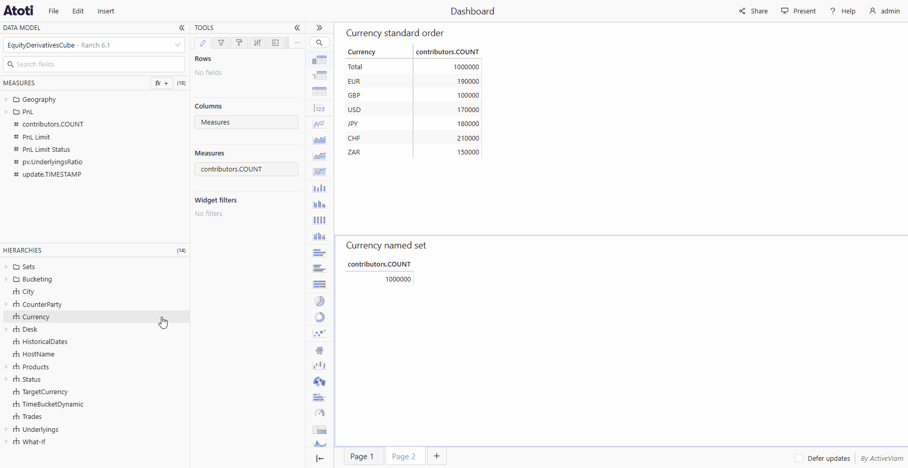
Task: Open the query editor console tab
Action: click(276, 43)
